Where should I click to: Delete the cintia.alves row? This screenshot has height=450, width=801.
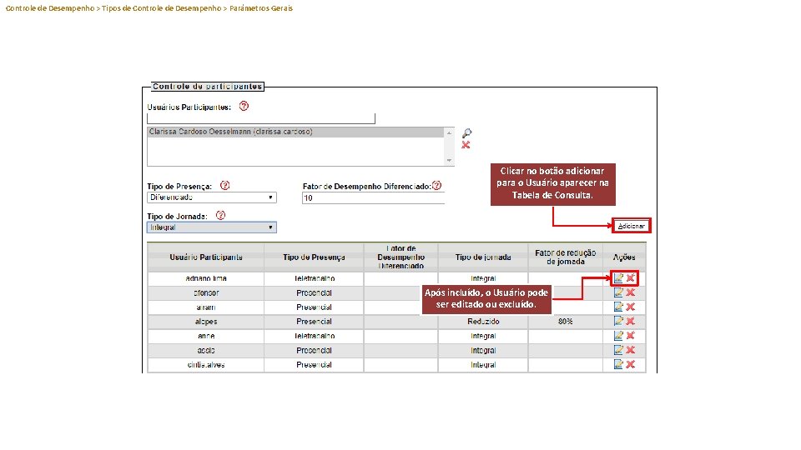pyautogui.click(x=631, y=364)
